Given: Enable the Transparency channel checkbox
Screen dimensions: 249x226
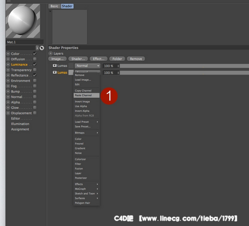Looking at the screenshot, I should point(35,70).
